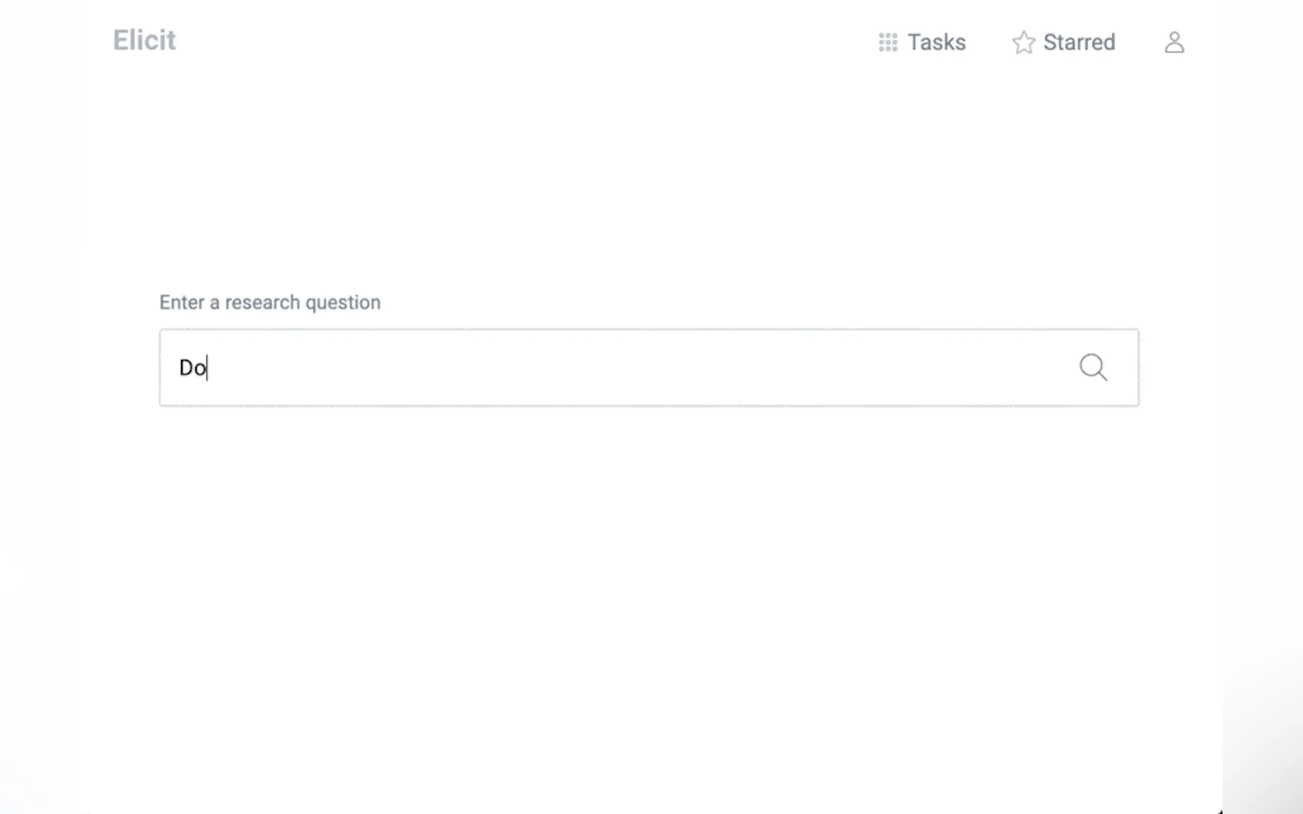Select the Starred text label

coord(1079,43)
